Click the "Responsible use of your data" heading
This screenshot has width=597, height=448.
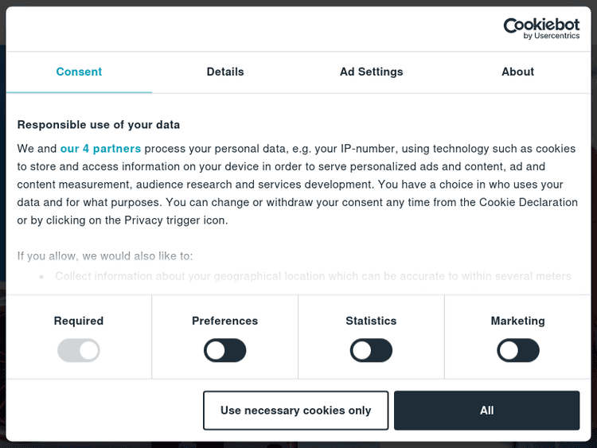pyautogui.click(x=99, y=125)
